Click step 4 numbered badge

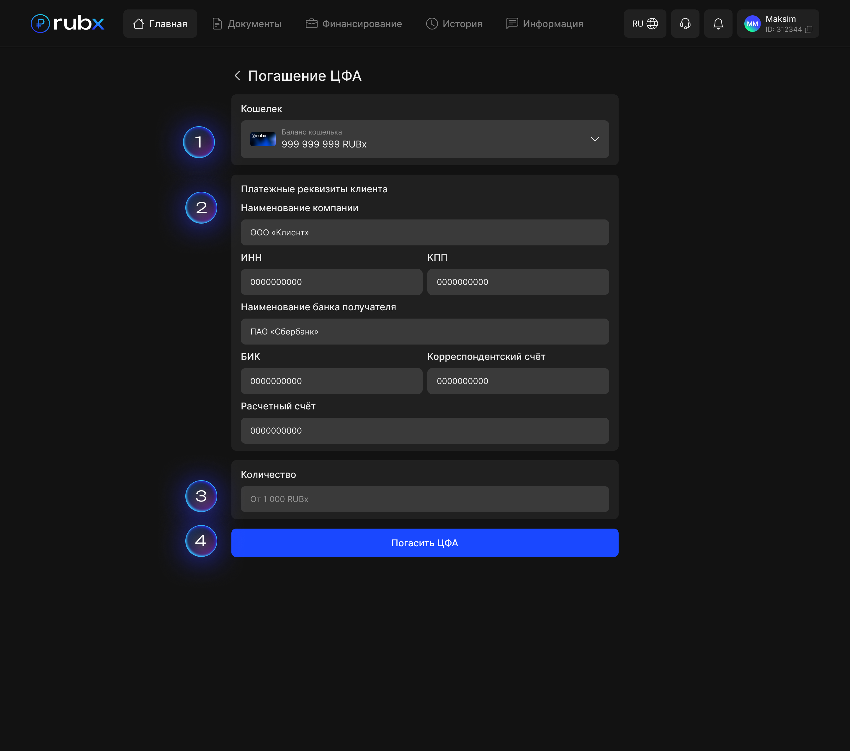pos(201,541)
